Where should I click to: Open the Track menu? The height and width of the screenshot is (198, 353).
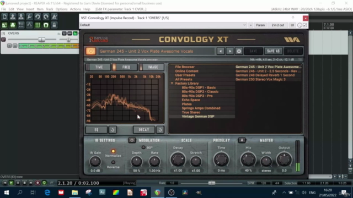tap(49, 9)
